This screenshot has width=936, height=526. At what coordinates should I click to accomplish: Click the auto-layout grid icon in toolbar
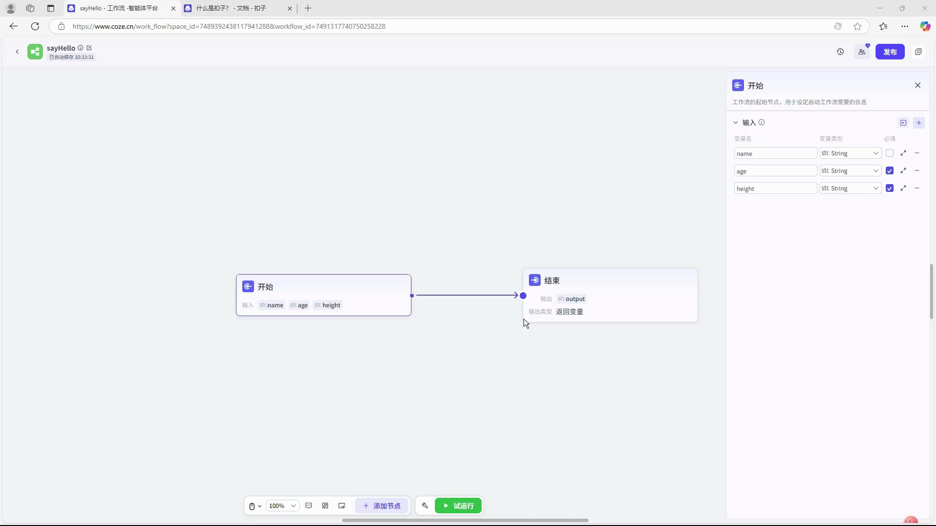[x=325, y=506]
